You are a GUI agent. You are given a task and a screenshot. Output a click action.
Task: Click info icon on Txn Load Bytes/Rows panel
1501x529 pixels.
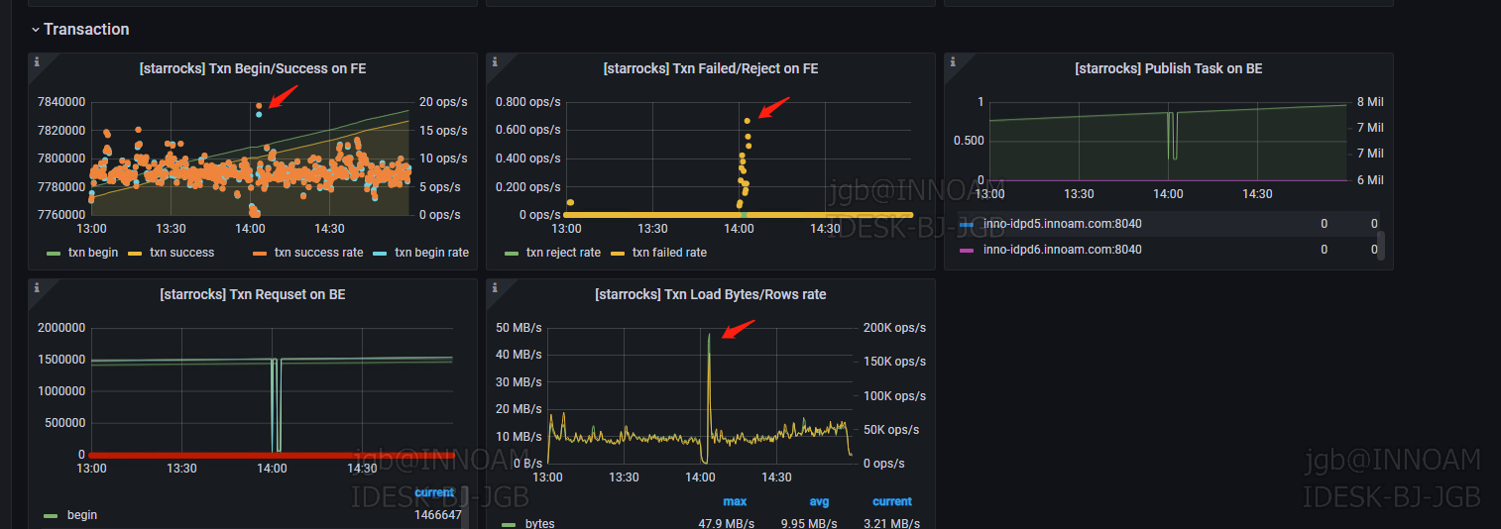494,287
